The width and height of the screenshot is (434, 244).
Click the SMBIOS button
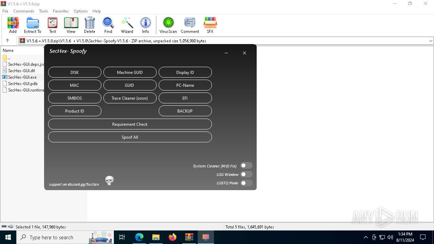tap(75, 98)
